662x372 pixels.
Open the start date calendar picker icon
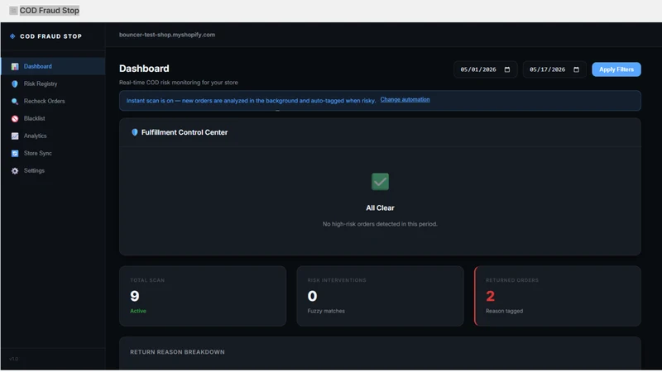click(507, 69)
